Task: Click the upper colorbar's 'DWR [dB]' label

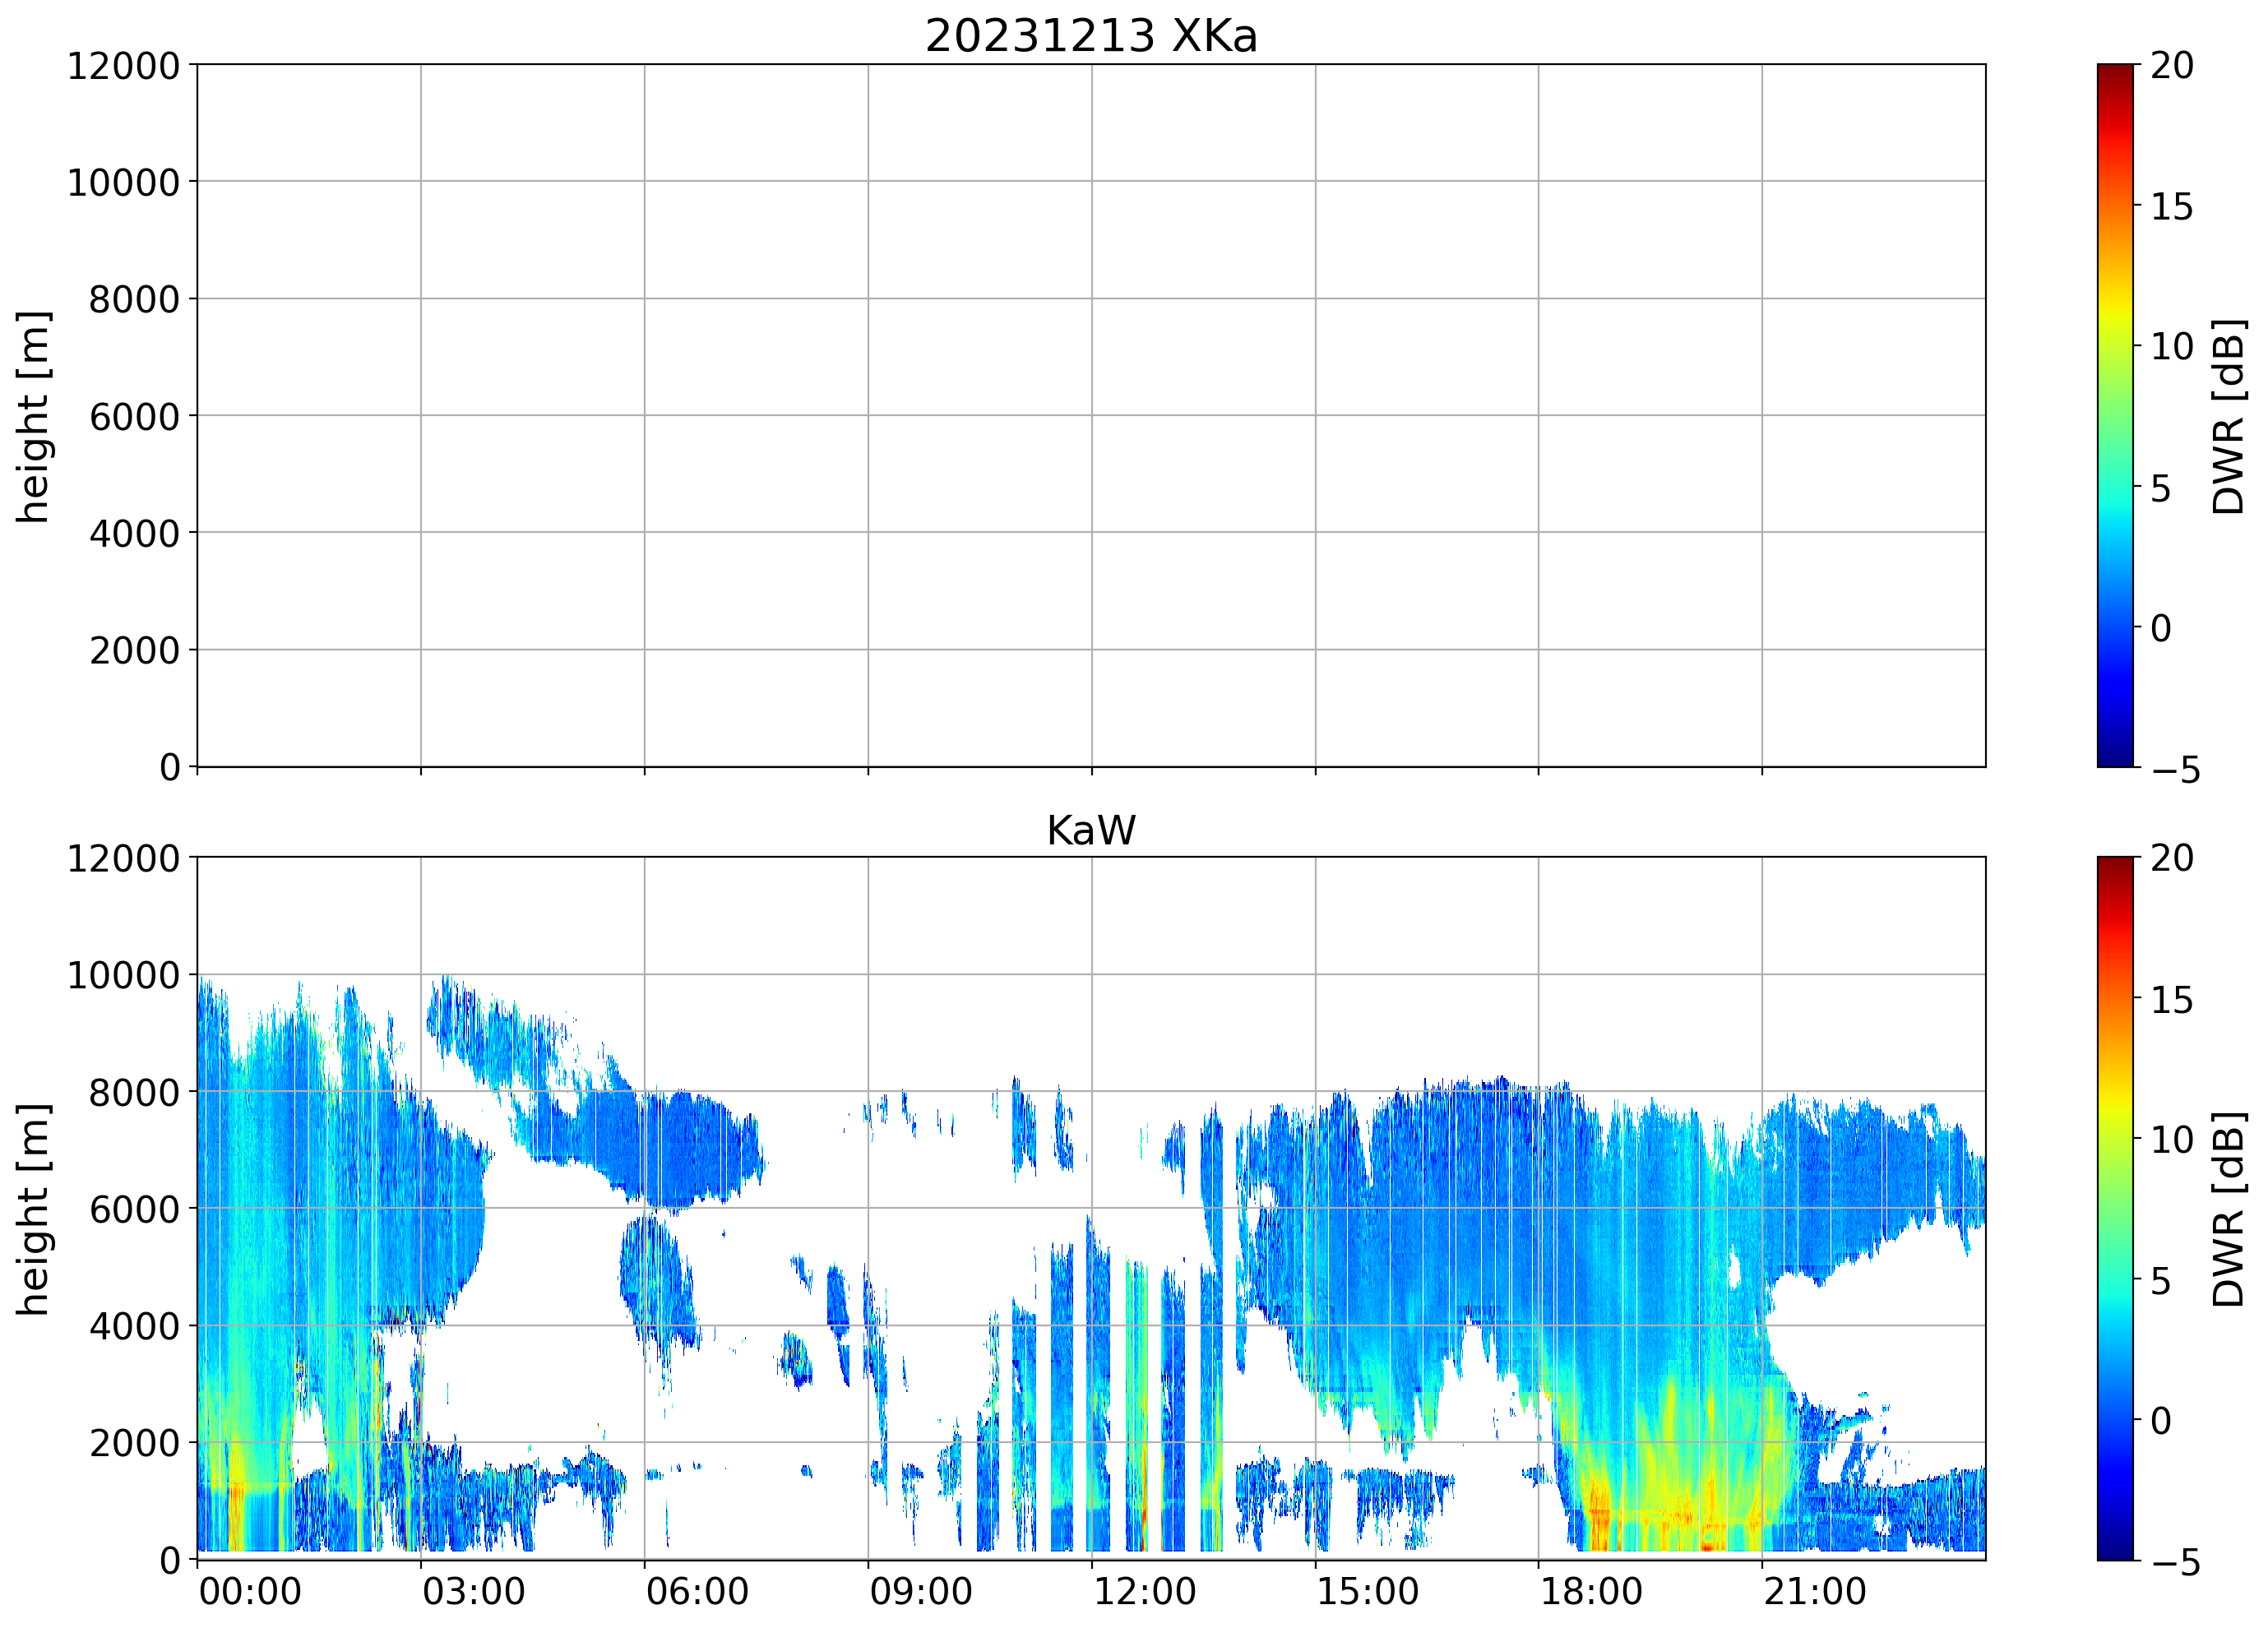Action: 2229,416
